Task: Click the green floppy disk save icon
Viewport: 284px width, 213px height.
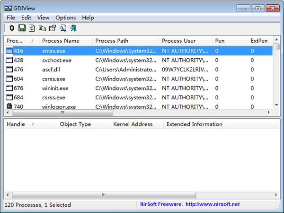Action: (x=22, y=28)
